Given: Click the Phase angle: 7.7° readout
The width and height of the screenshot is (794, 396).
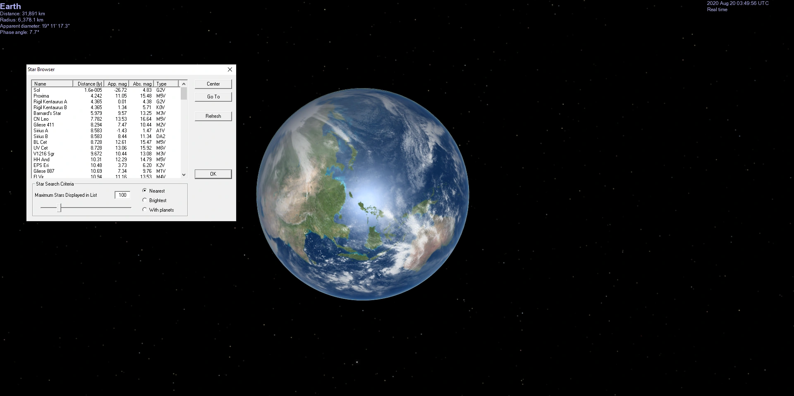Looking at the screenshot, I should 19,32.
